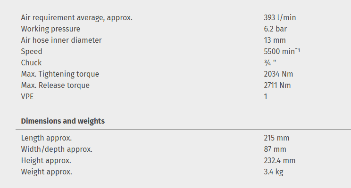Select the 5500 min⁻¹ speed value

click(x=282, y=52)
